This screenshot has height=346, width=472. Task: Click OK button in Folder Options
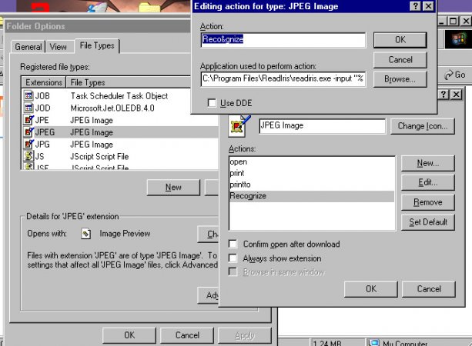coord(129,335)
